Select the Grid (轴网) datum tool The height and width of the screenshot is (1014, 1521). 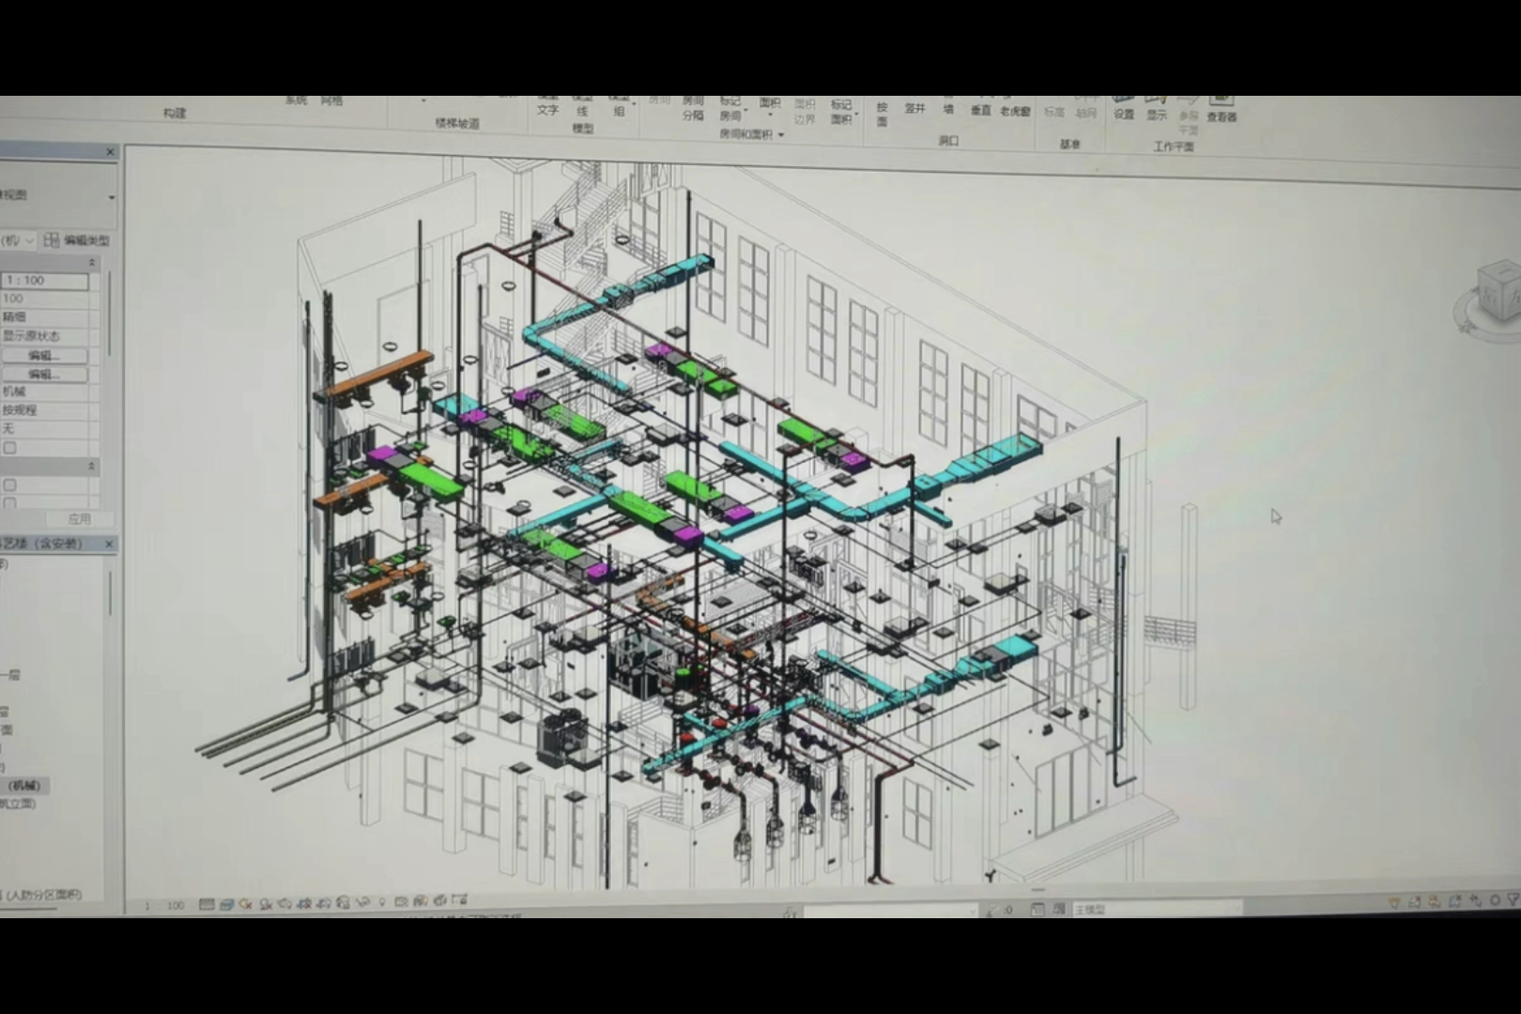[x=1086, y=110]
